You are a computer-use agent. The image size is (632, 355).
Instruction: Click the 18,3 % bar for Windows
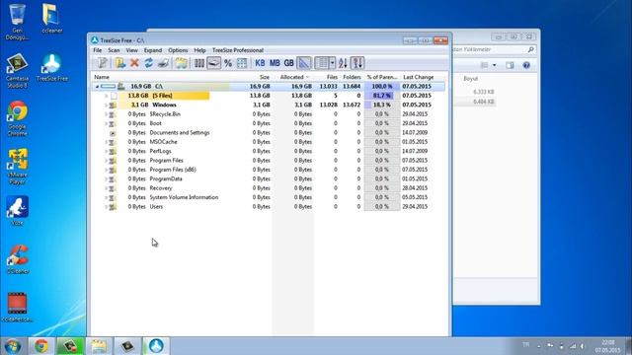[382, 106]
